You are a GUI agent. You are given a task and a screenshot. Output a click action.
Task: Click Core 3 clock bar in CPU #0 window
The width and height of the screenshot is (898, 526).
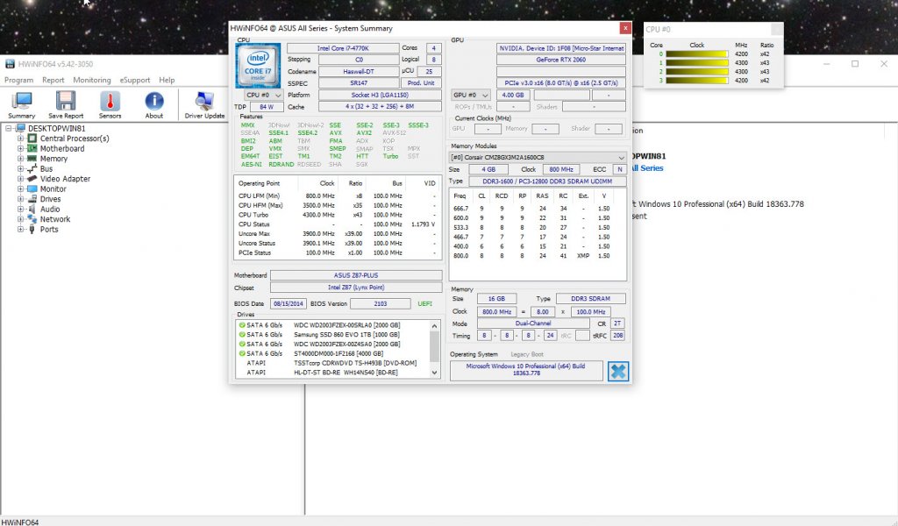click(x=697, y=81)
